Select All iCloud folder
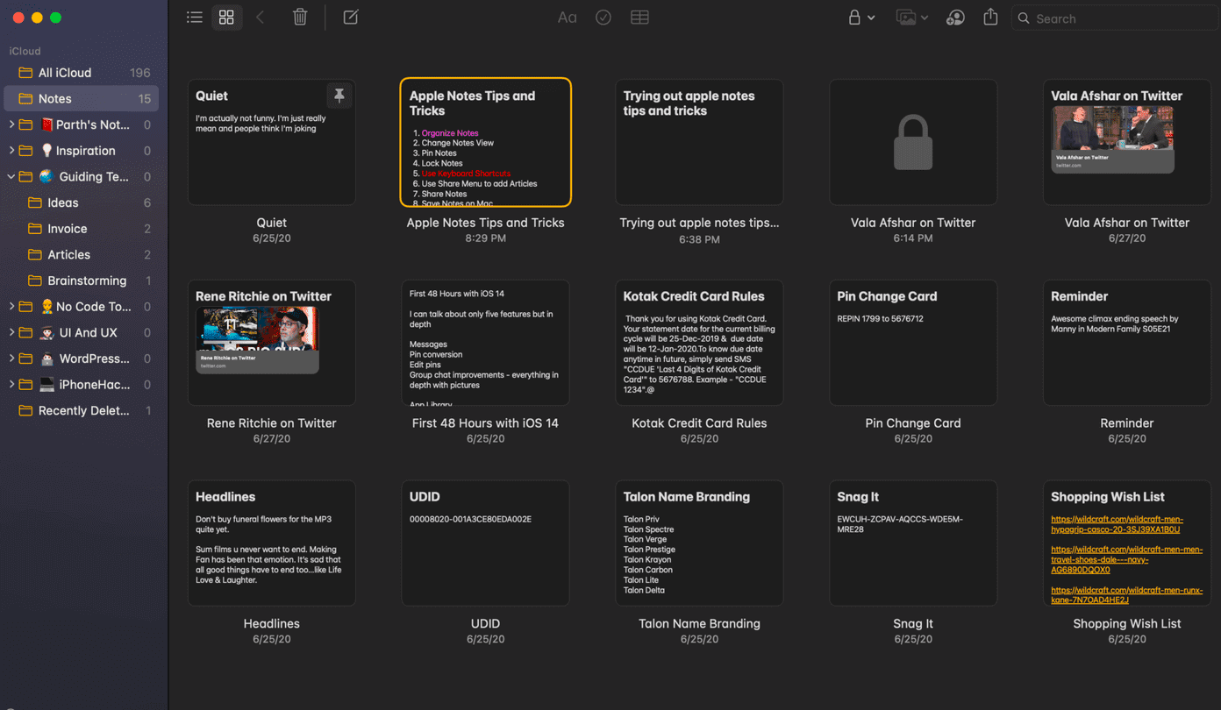This screenshot has width=1221, height=710. coord(82,73)
